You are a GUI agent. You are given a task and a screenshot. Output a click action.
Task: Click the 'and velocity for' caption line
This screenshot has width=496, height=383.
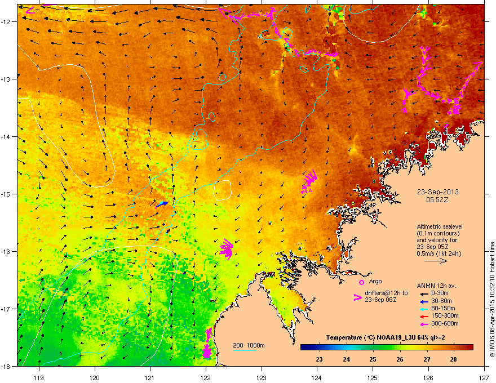click(x=437, y=240)
